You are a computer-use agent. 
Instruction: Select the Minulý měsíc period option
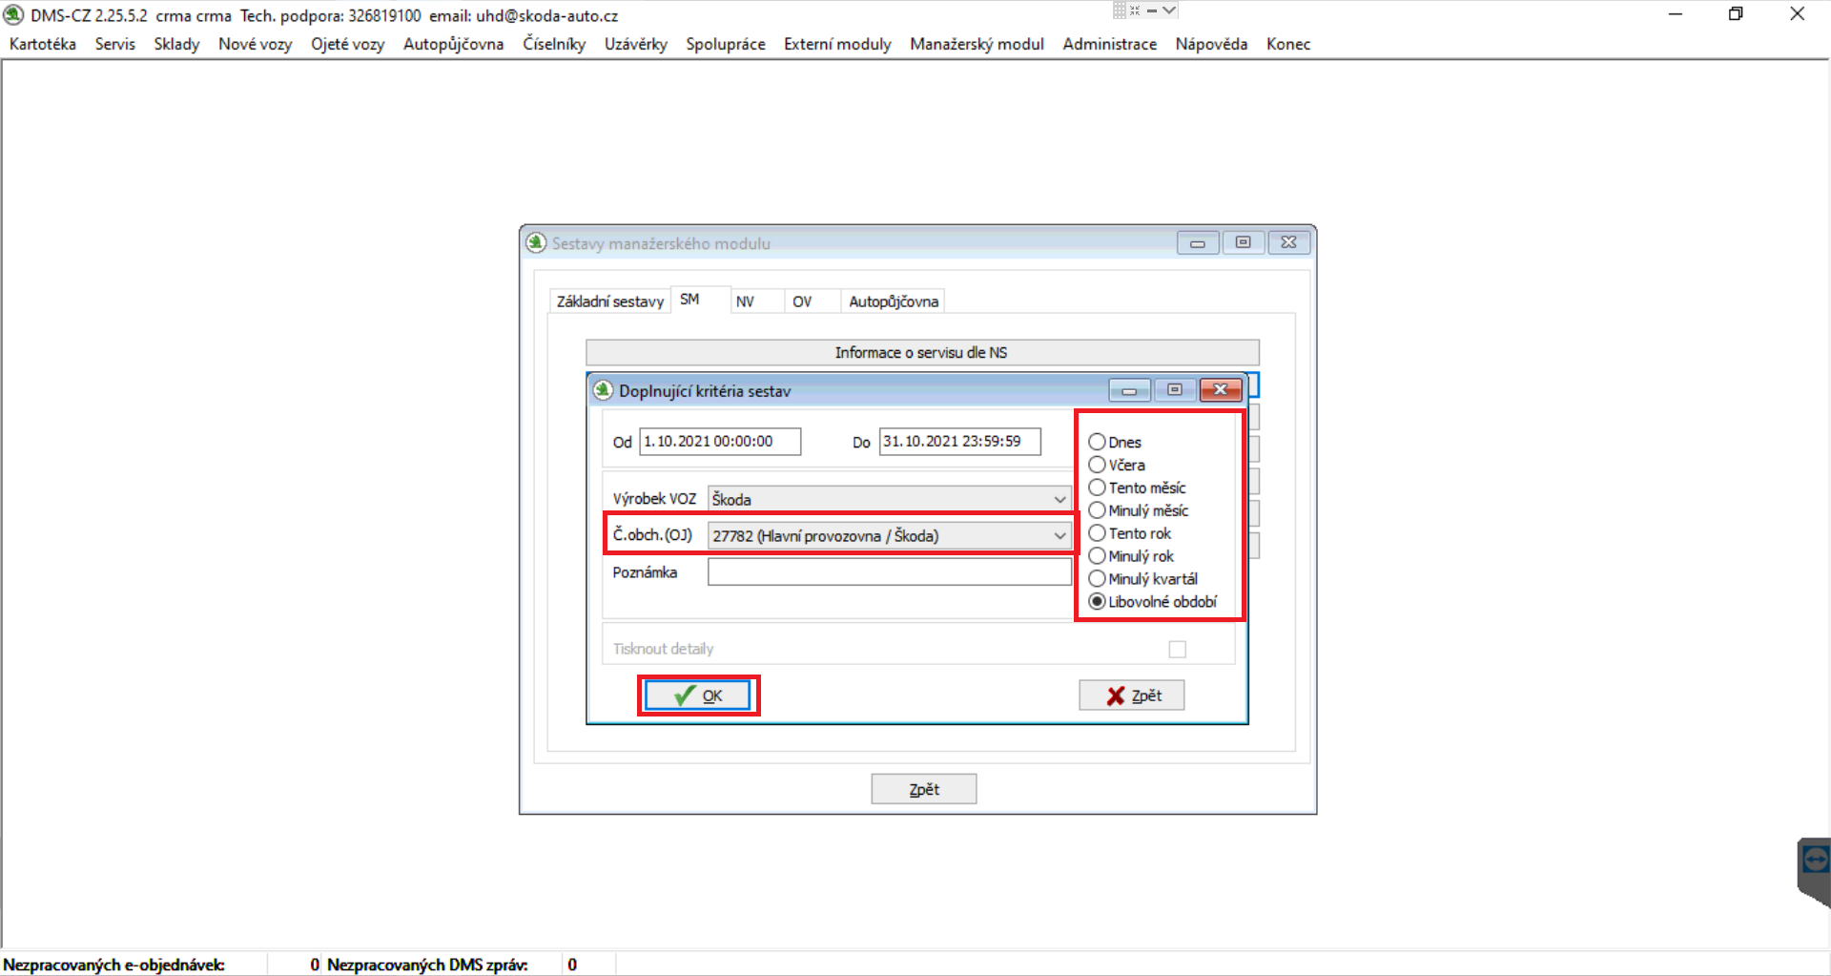(x=1098, y=510)
